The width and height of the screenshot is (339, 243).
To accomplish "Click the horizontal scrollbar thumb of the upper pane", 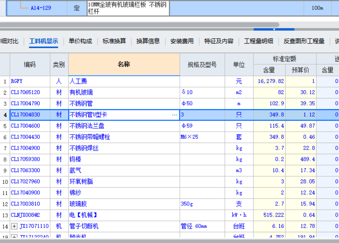I will click(139, 25).
